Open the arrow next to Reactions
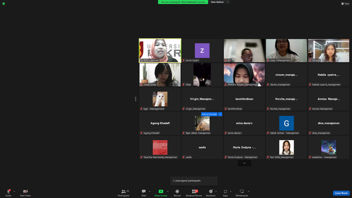This screenshot has height=198, width=352. 216,191
